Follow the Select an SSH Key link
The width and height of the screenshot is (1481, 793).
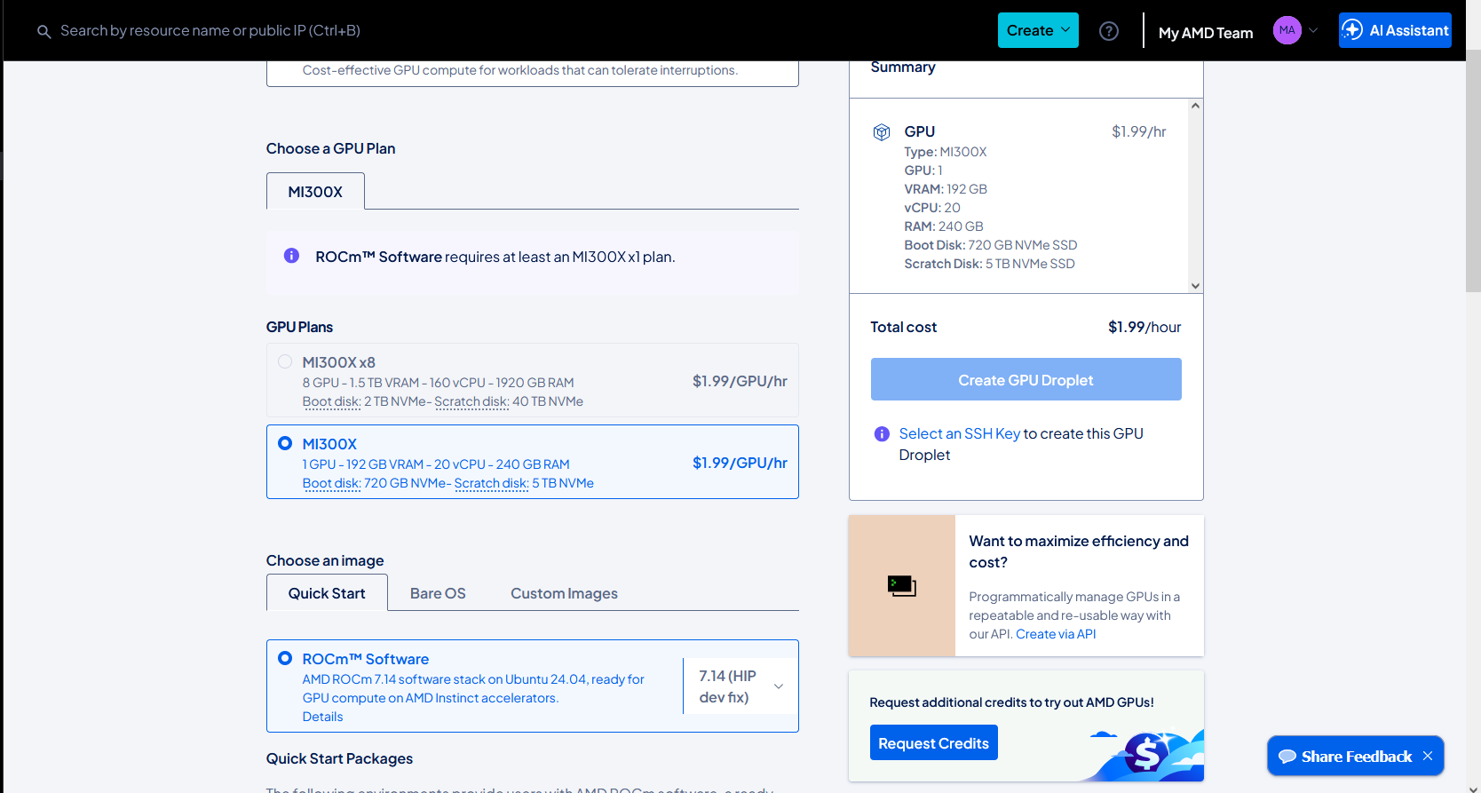[959, 433]
